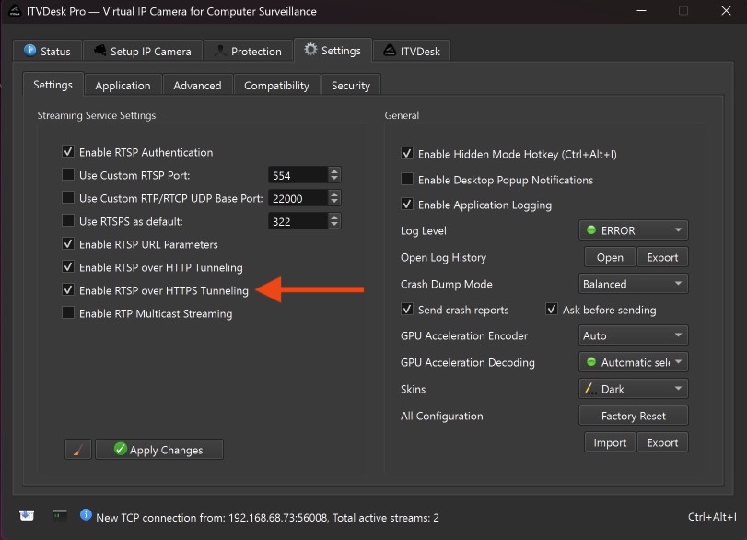Toggle Ask before sending checkbox

click(x=552, y=309)
